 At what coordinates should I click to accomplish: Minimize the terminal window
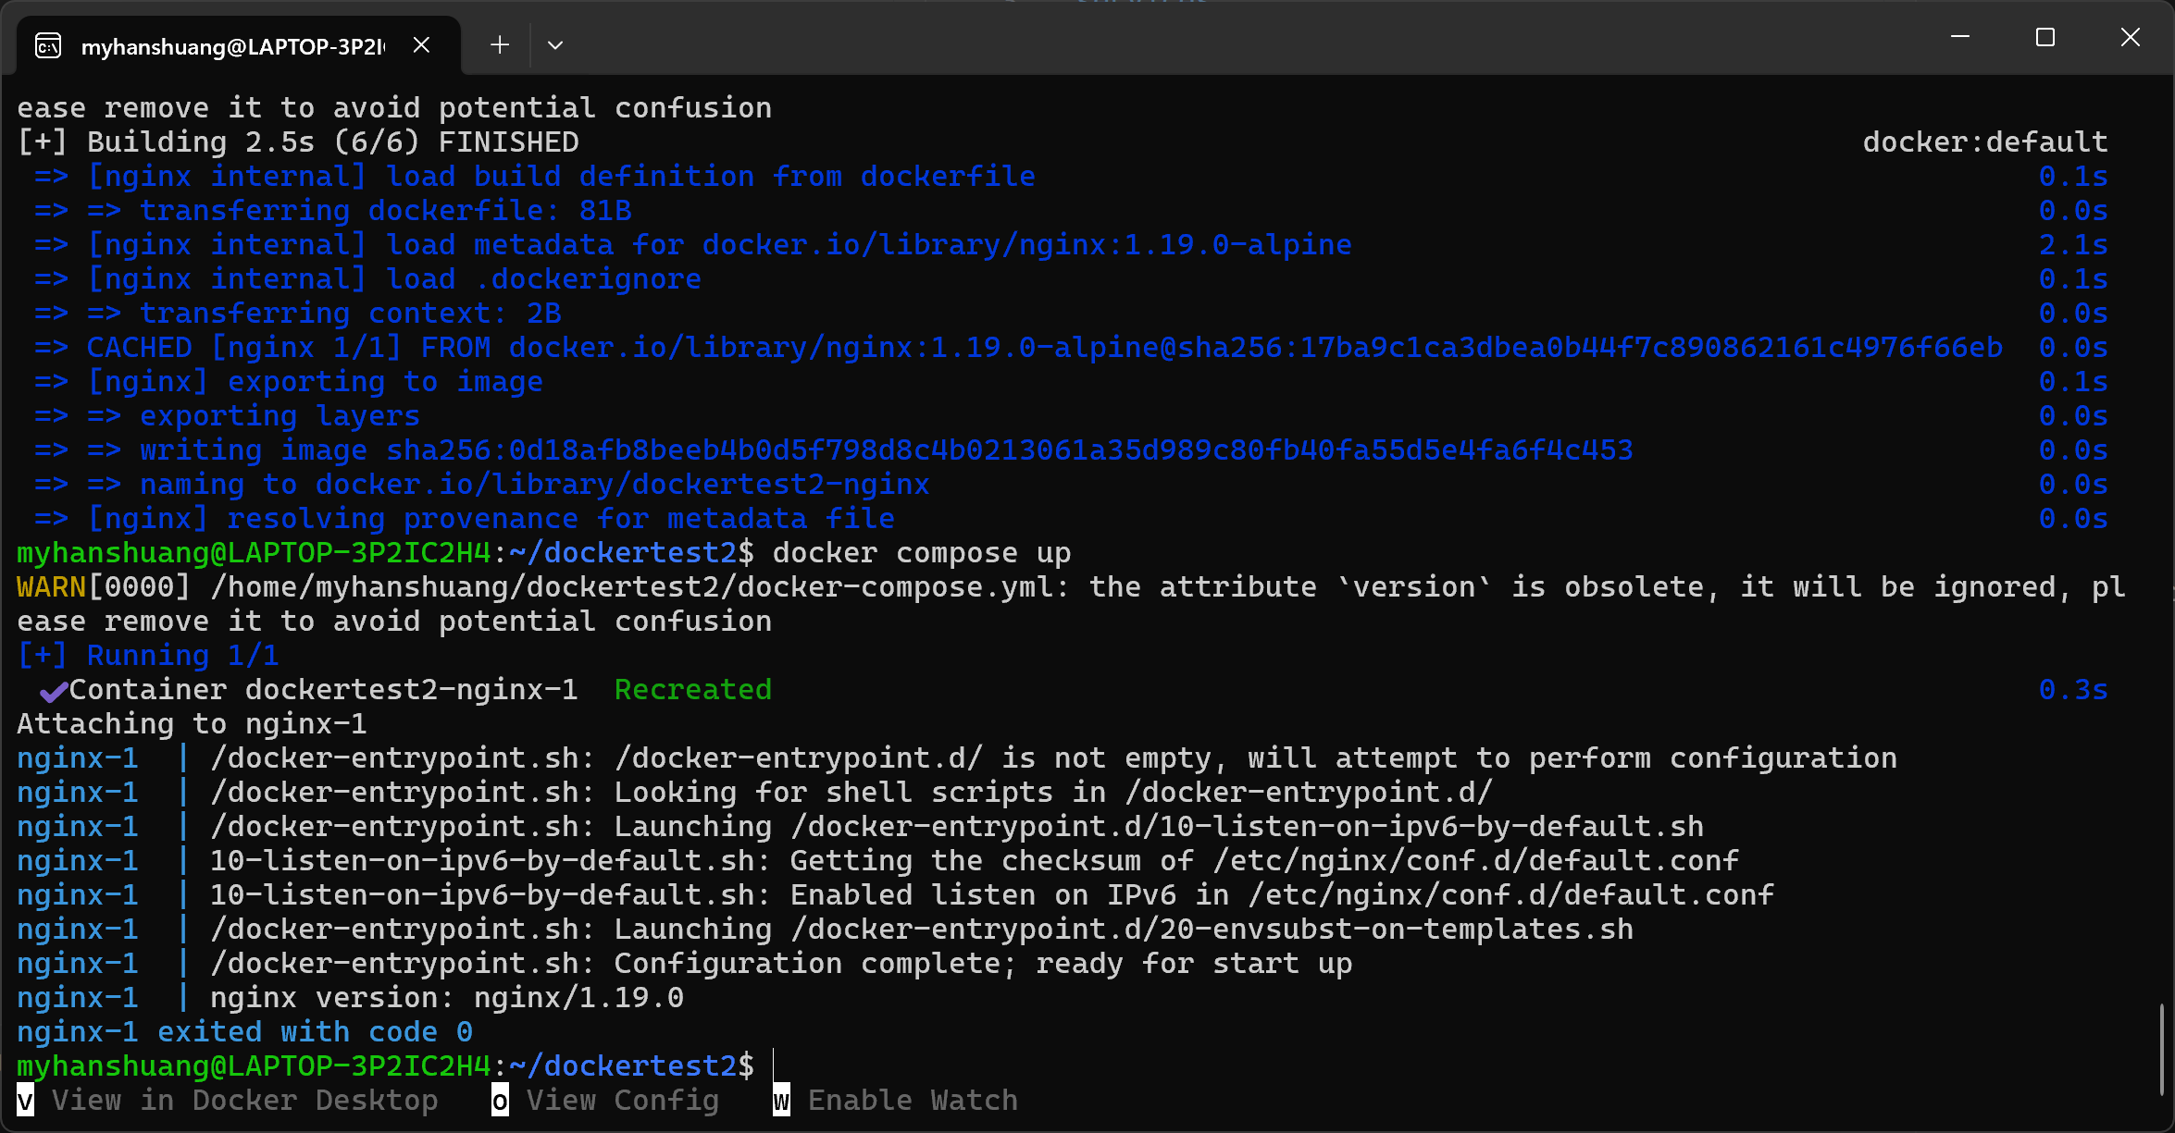point(1959,37)
